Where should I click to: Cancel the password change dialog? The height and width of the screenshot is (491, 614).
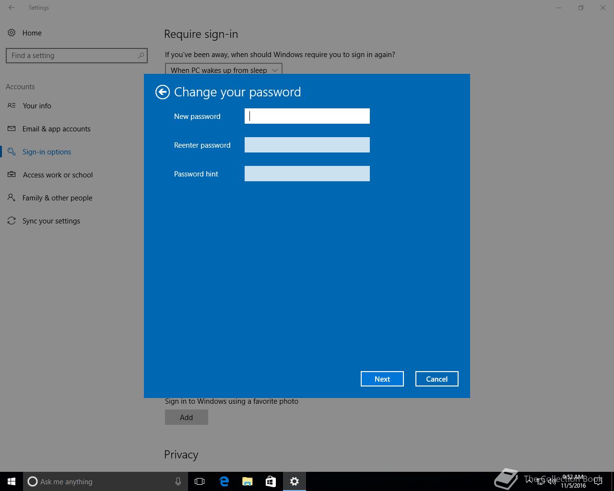coord(437,379)
